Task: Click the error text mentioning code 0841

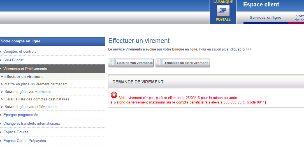Action: (188, 102)
